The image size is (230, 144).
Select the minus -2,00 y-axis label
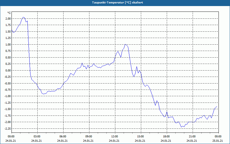pyautogui.click(x=8, y=122)
